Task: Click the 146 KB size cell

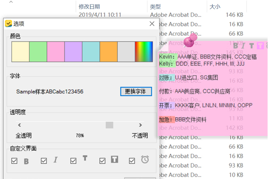Action: (x=234, y=15)
